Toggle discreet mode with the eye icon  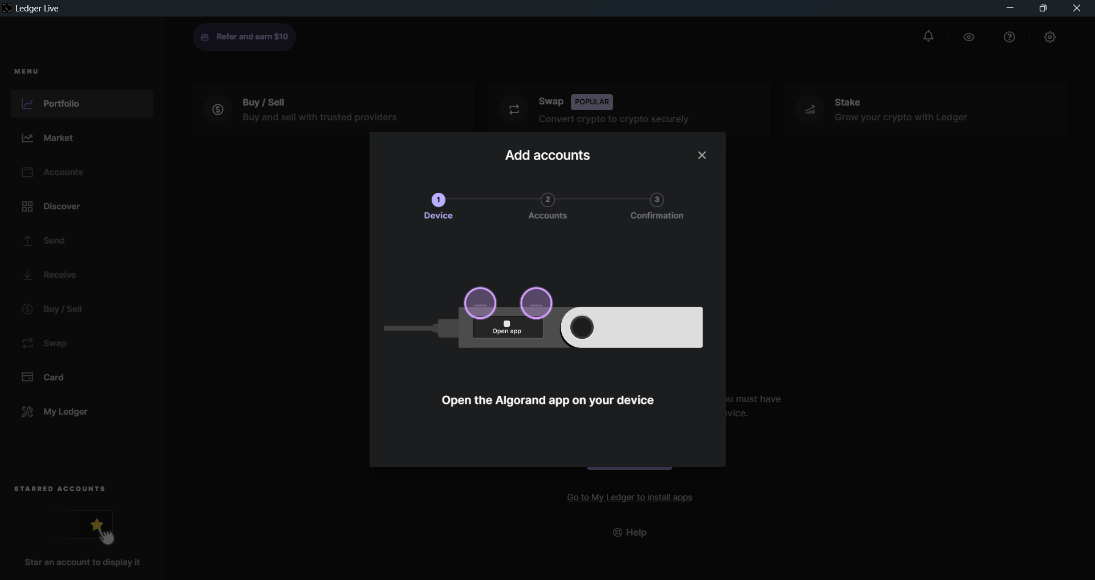(969, 36)
